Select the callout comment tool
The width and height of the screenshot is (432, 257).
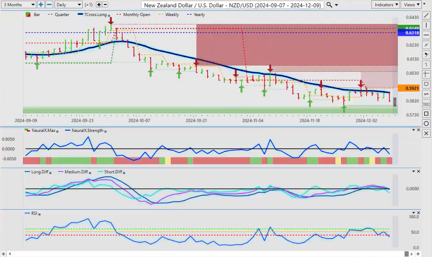coord(426,84)
